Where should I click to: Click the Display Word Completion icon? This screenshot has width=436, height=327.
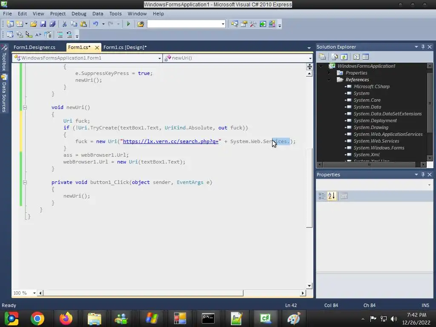[x=38, y=34]
